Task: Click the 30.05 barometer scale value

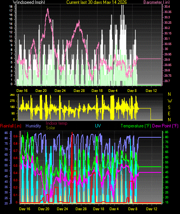Action: click(168, 44)
